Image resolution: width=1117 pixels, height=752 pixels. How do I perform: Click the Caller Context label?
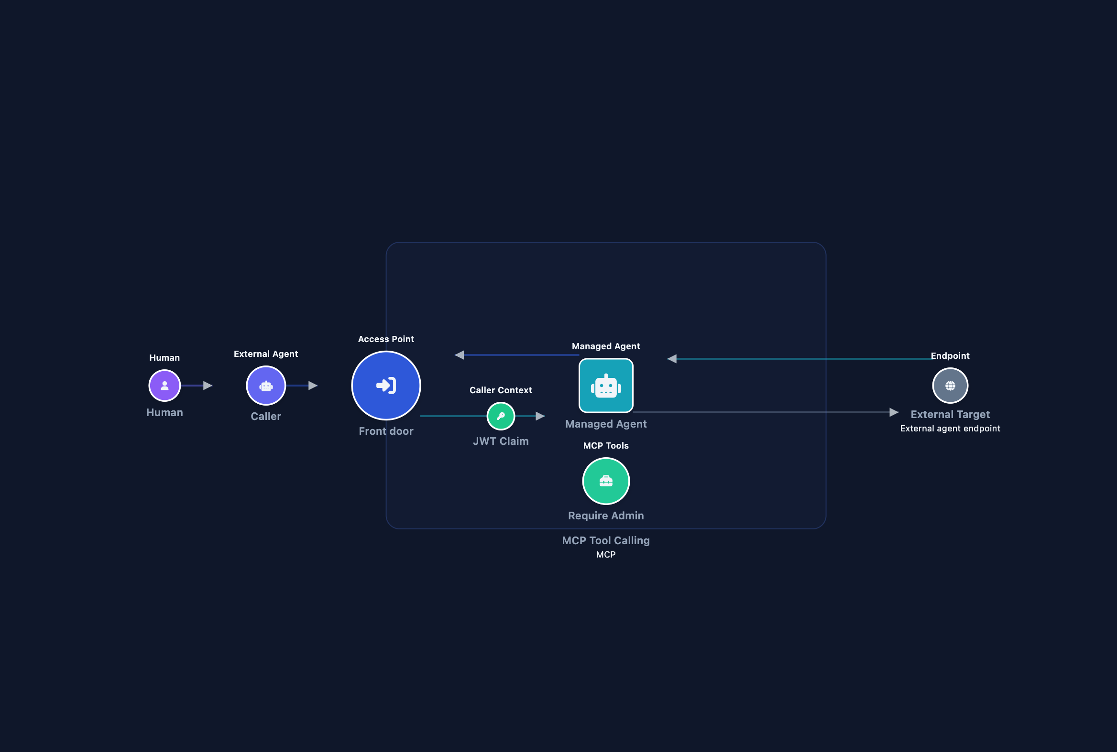point(501,390)
